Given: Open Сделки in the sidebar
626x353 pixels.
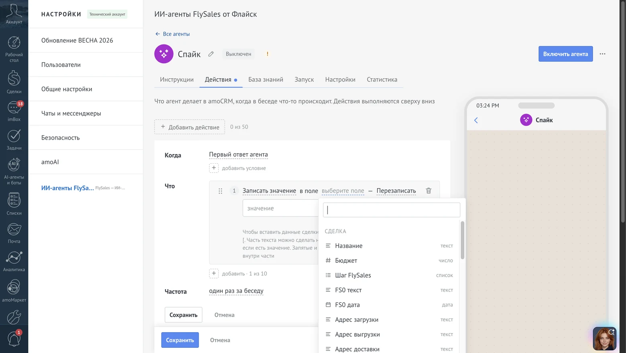Looking at the screenshot, I should (14, 82).
